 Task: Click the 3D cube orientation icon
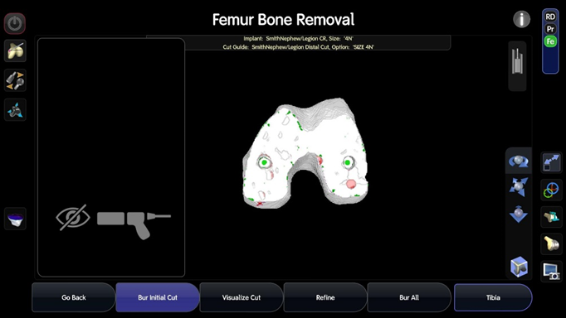point(519,267)
